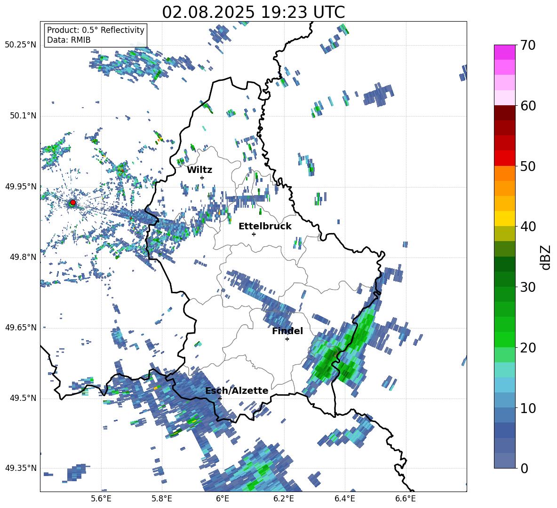Click the 'Product: 0.5° Reflectivity' text

(x=95, y=30)
